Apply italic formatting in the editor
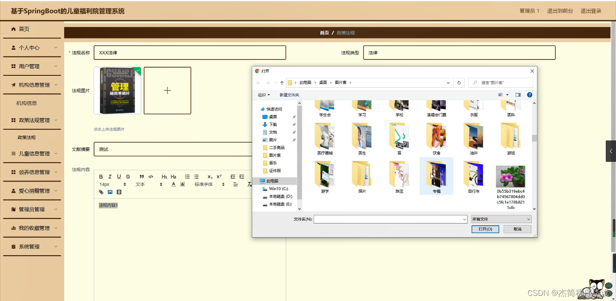The width and height of the screenshot is (616, 301). pyautogui.click(x=110, y=176)
